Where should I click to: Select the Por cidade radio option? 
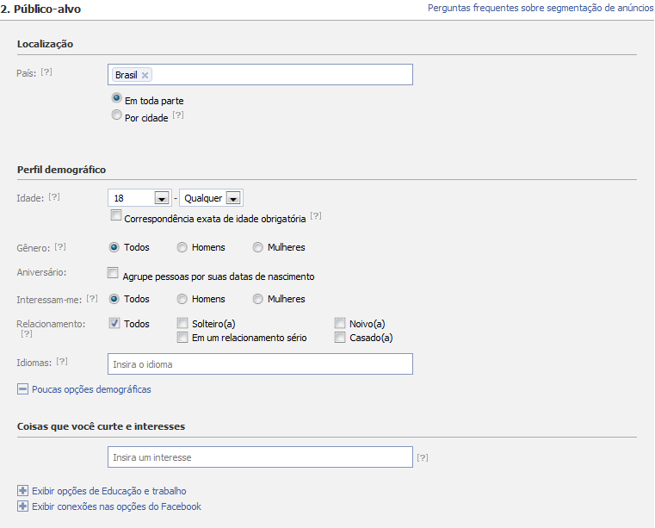117,116
